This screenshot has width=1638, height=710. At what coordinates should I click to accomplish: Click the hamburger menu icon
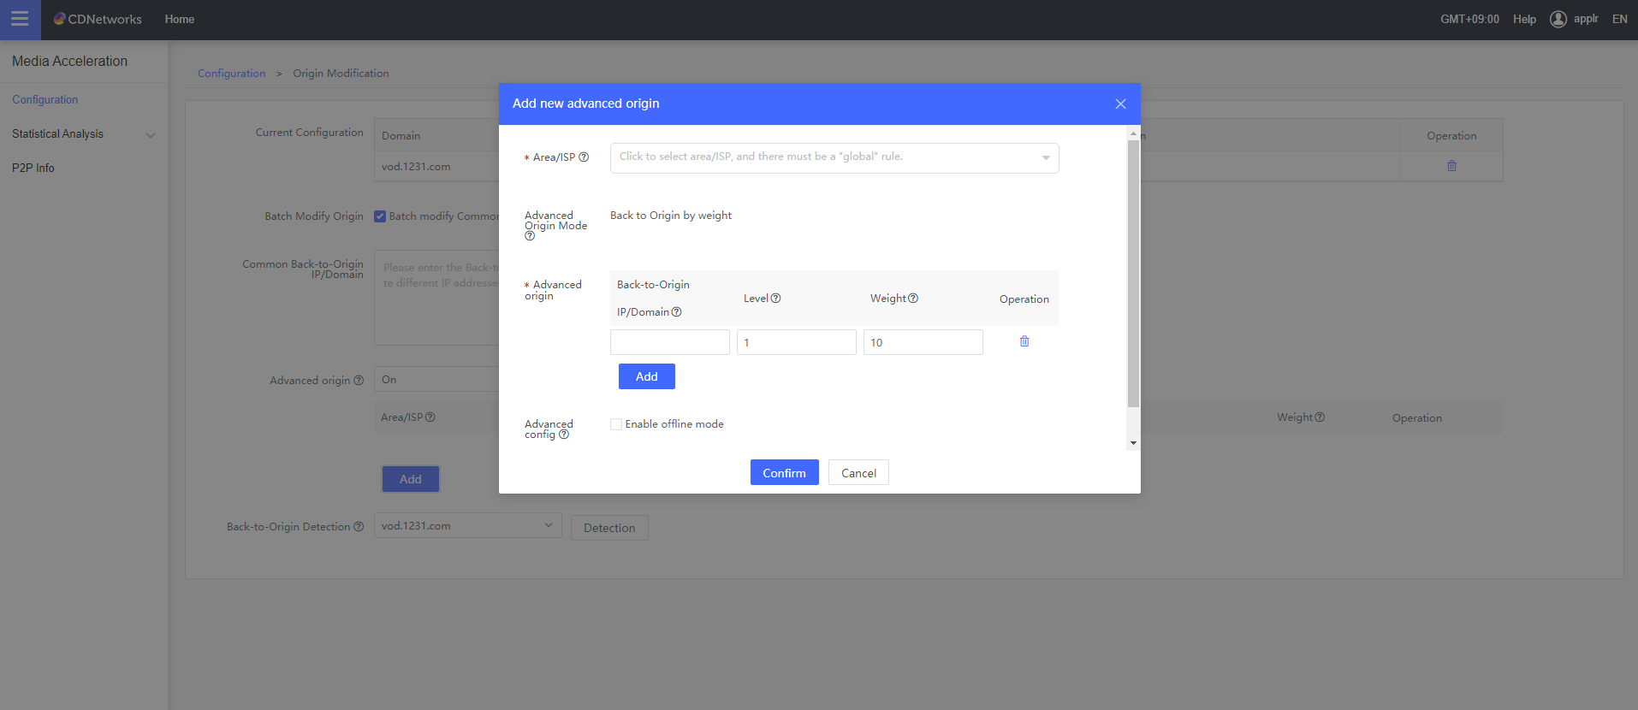tap(20, 19)
